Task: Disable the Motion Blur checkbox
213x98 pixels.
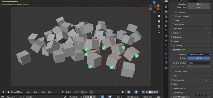Action: pyautogui.click(x=174, y=50)
